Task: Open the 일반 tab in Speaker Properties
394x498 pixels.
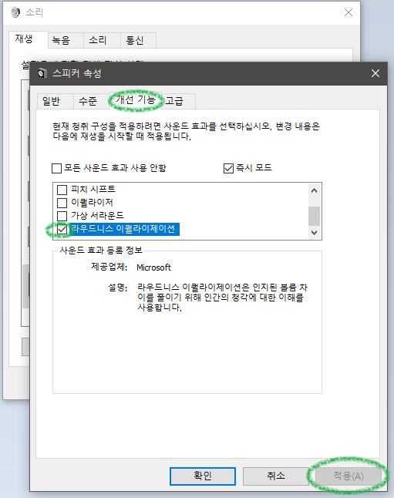Action: pos(55,101)
